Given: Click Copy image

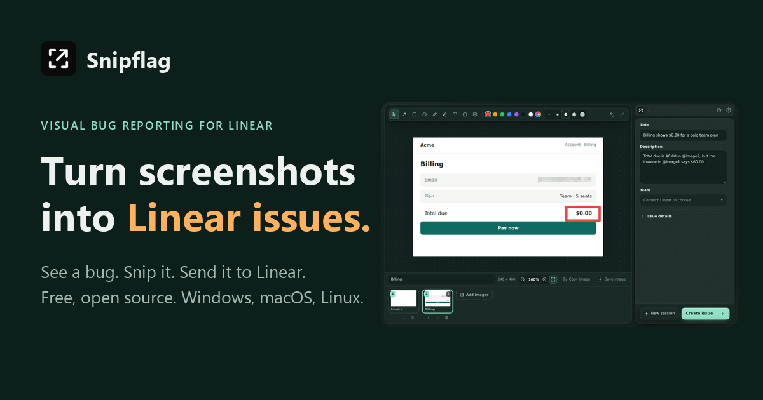Looking at the screenshot, I should pos(576,279).
